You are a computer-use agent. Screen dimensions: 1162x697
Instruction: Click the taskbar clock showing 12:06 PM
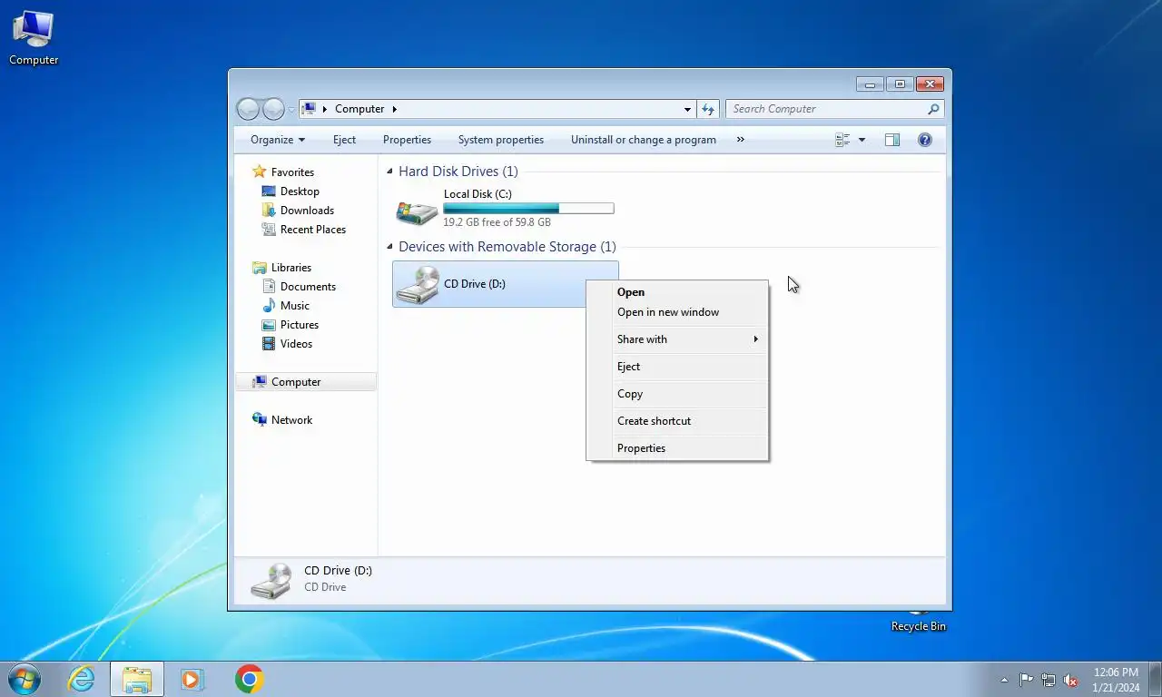(x=1116, y=680)
